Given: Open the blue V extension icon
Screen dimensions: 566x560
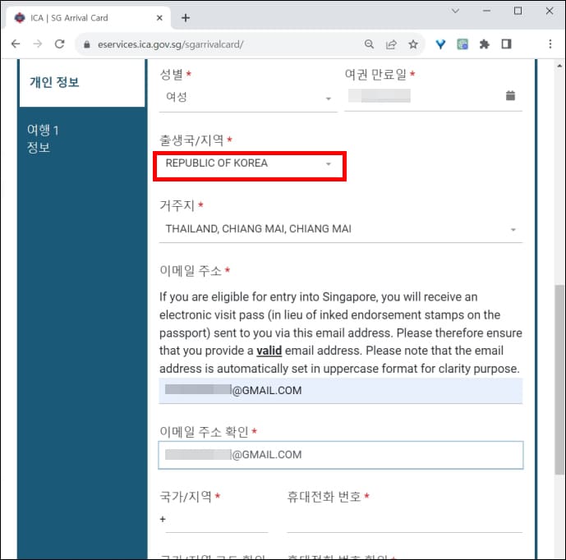Looking at the screenshot, I should [440, 44].
